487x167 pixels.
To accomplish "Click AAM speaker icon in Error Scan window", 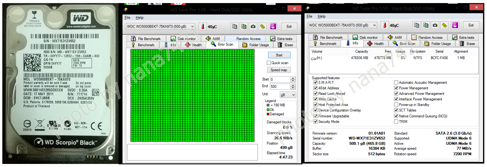I will pyautogui.click(x=208, y=39).
